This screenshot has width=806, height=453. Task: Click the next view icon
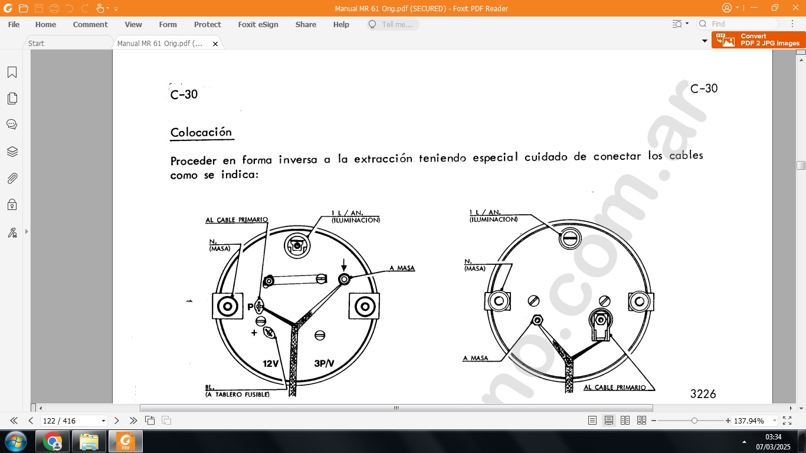tap(166, 421)
